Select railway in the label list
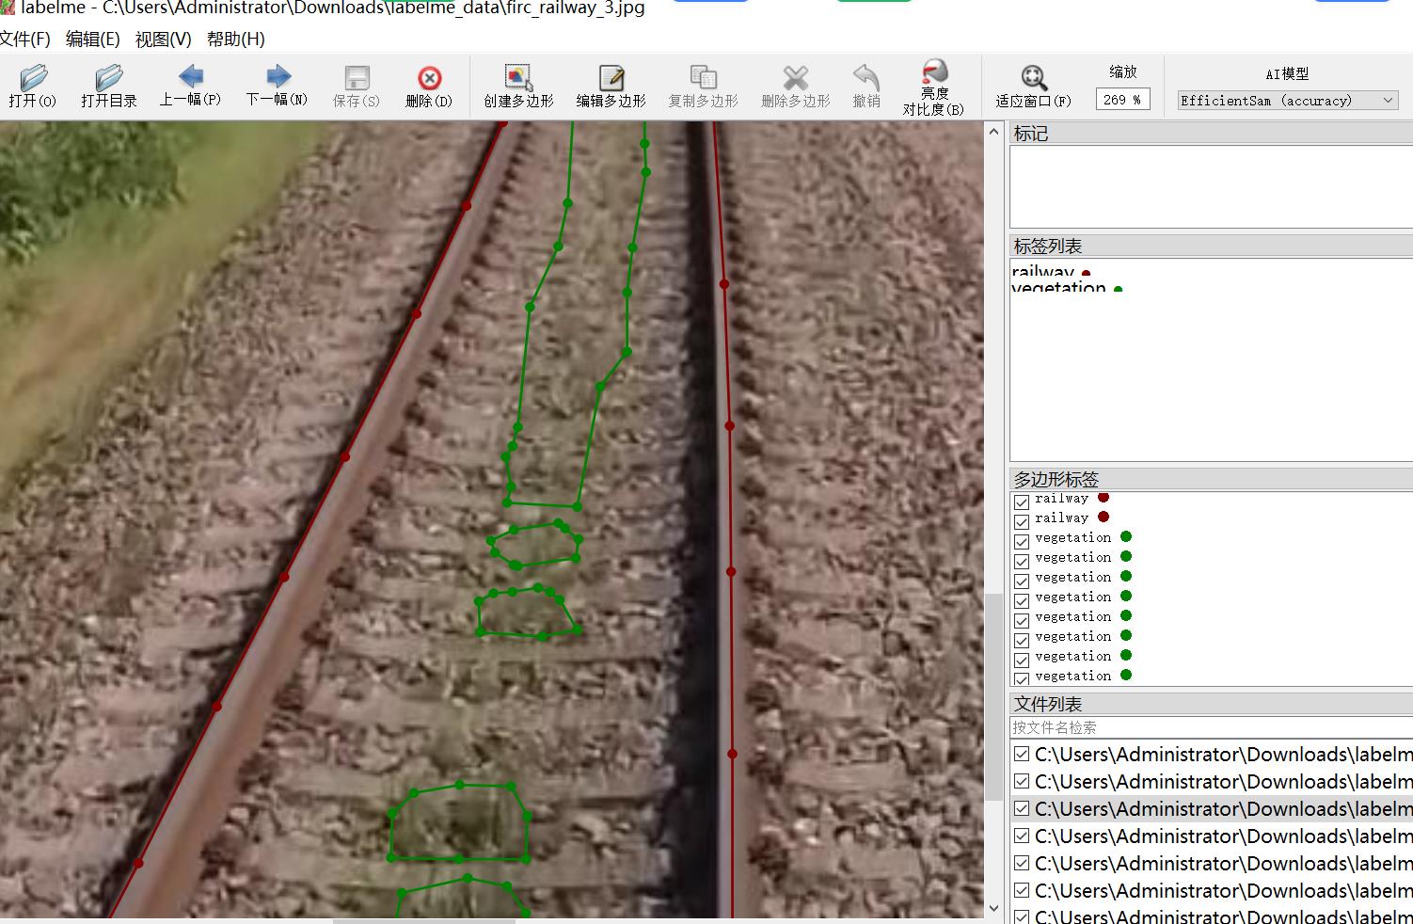 [x=1042, y=272]
